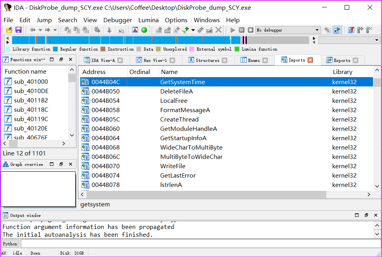Click the back navigation arrow icon

(x=32, y=30)
